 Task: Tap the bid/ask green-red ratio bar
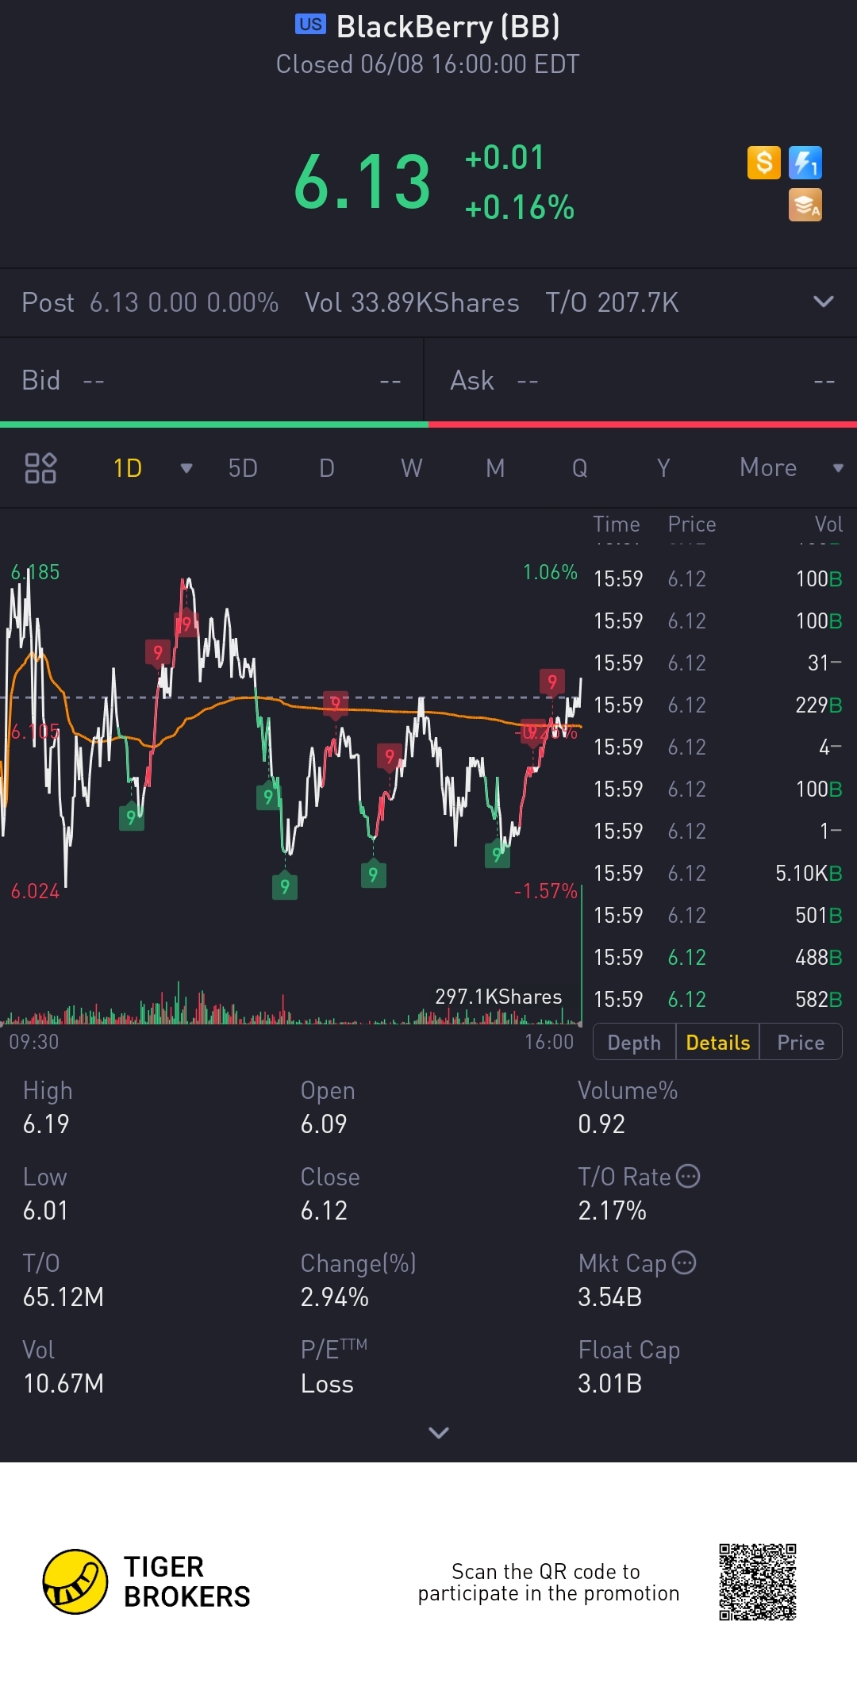428,425
